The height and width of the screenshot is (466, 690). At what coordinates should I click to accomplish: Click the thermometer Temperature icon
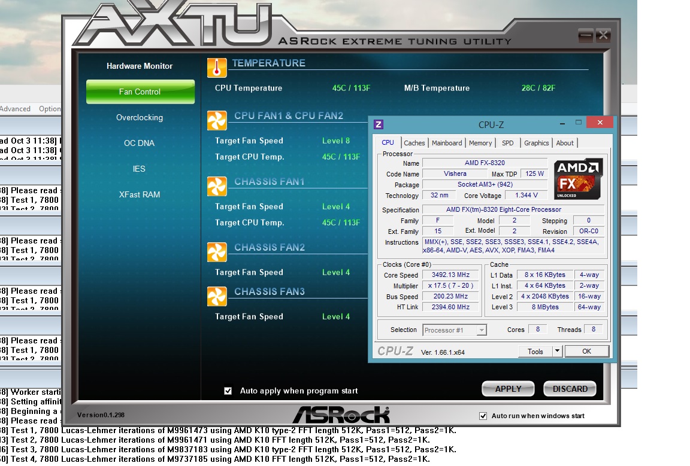(217, 68)
